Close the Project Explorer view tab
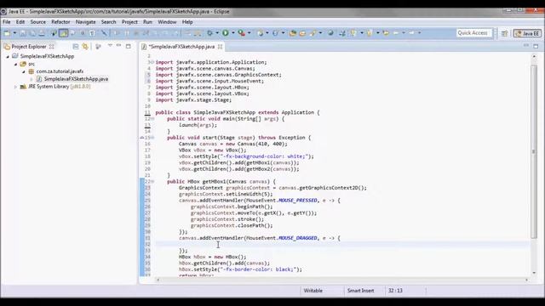545x306 pixels. (51, 46)
